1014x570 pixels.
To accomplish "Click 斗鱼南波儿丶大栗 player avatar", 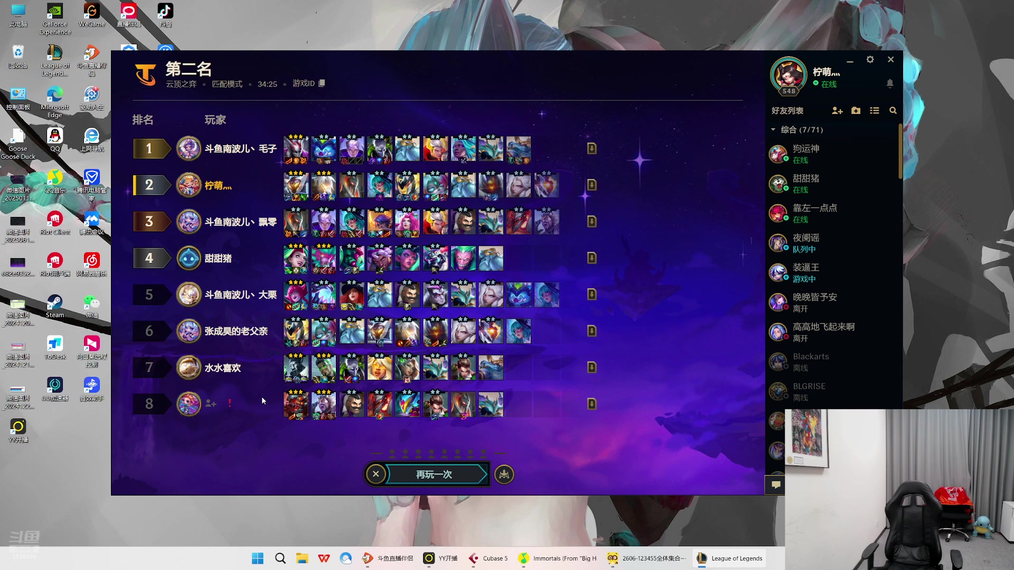I will click(x=189, y=294).
